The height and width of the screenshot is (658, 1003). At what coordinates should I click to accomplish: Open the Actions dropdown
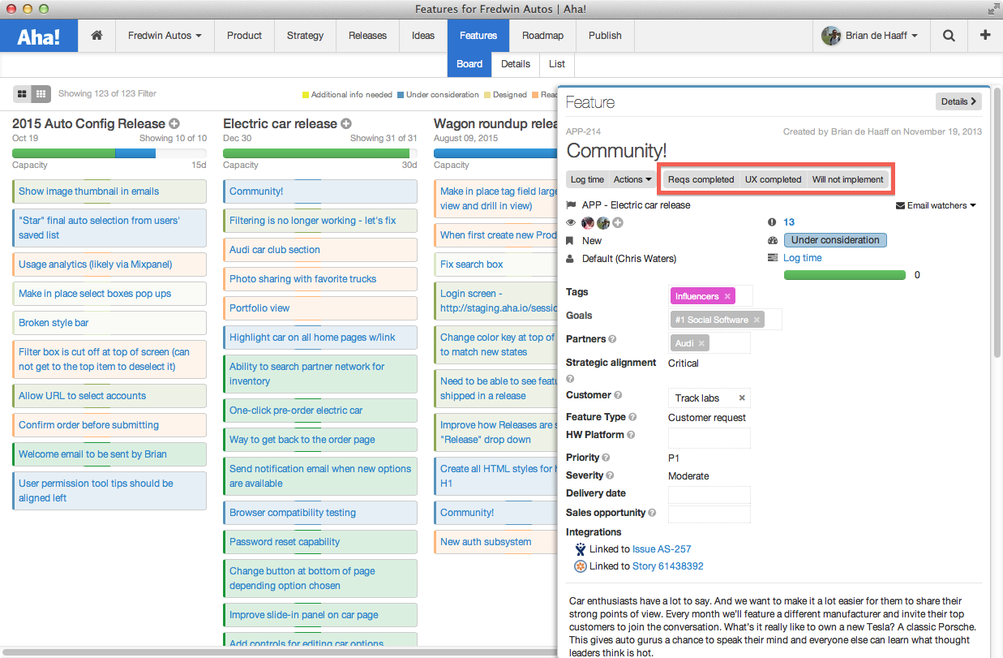[632, 179]
